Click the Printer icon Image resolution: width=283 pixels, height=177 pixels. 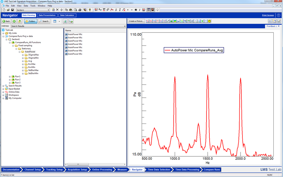pos(80,10)
